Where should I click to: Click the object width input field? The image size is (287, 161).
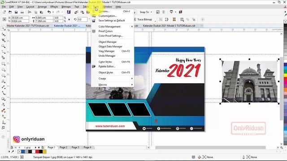[x=44, y=18]
